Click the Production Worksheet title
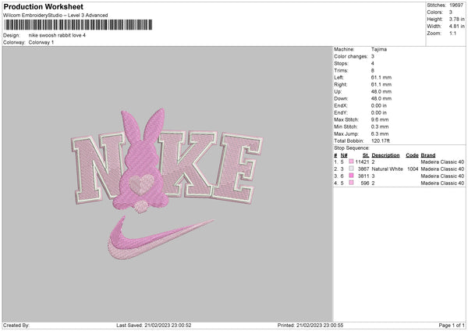 [44, 6]
